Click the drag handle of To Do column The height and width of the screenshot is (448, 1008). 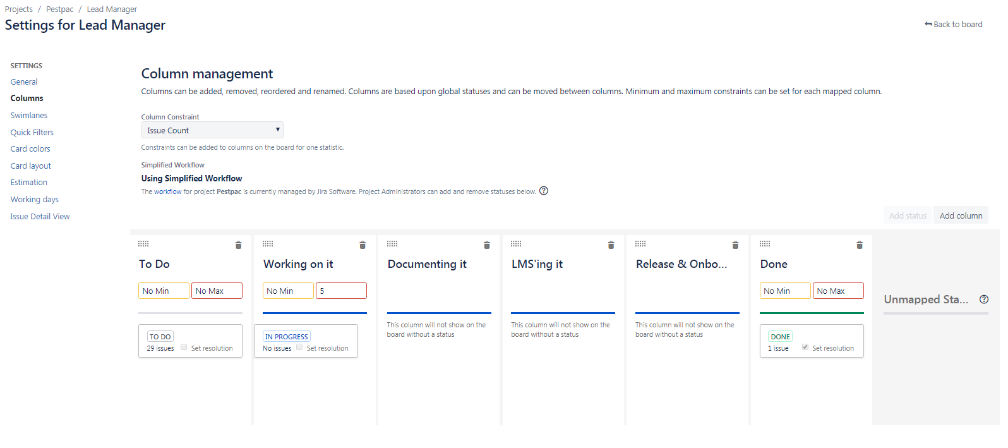point(143,243)
